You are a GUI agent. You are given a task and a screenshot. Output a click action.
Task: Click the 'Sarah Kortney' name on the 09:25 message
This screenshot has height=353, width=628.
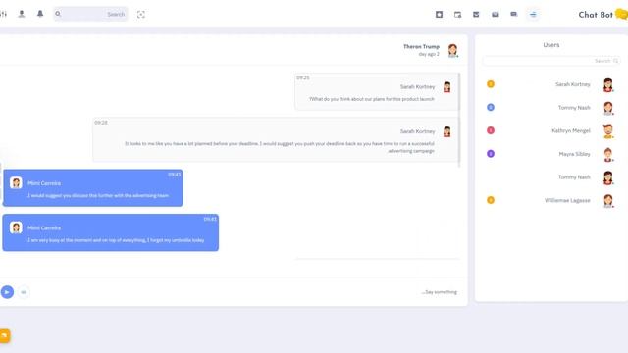[x=417, y=87]
